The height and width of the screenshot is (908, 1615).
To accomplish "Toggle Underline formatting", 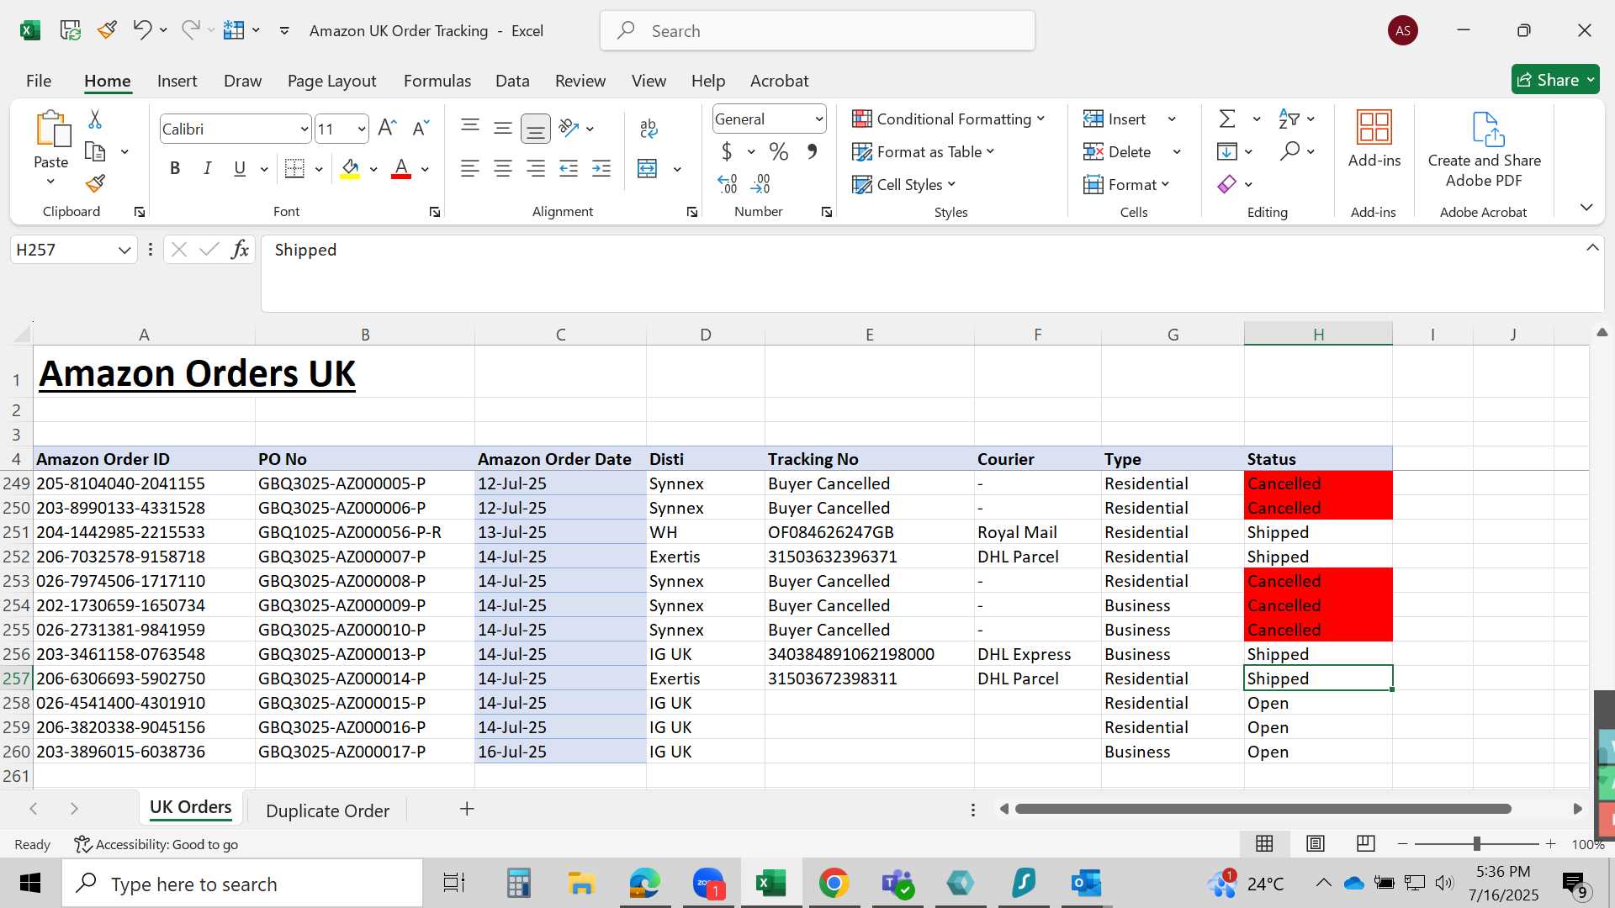I will (x=240, y=169).
